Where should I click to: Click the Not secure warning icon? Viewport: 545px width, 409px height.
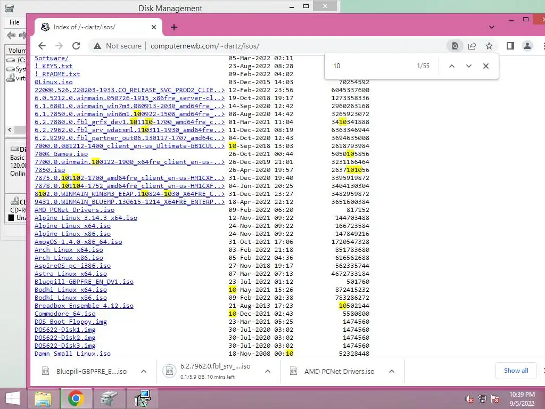click(97, 46)
